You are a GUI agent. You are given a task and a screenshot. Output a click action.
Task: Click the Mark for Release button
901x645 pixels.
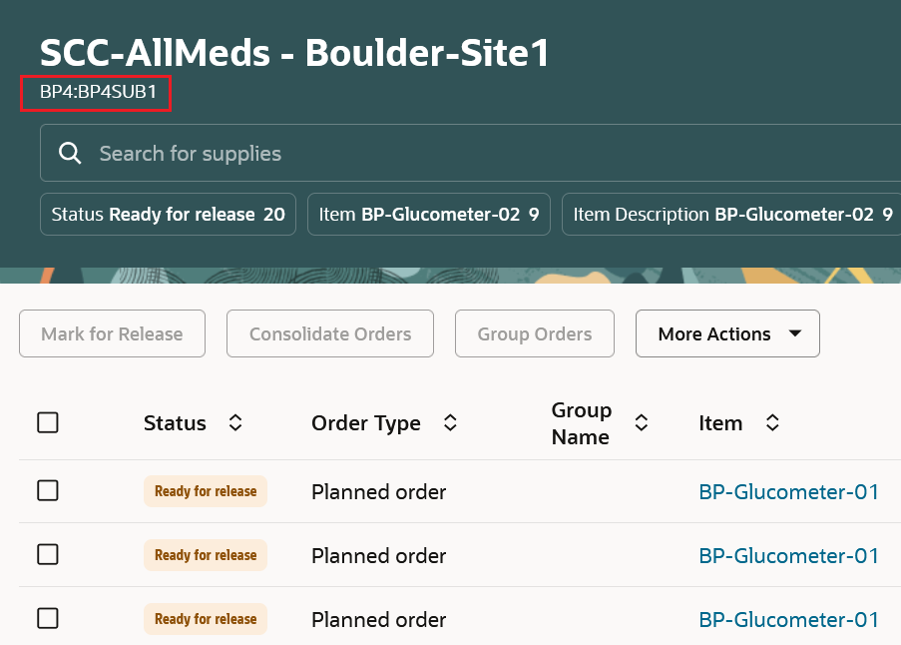pyautogui.click(x=112, y=333)
